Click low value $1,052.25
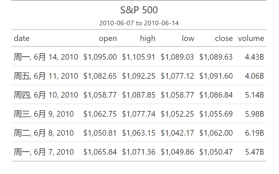Screen dimensions: 279x174 (177, 114)
